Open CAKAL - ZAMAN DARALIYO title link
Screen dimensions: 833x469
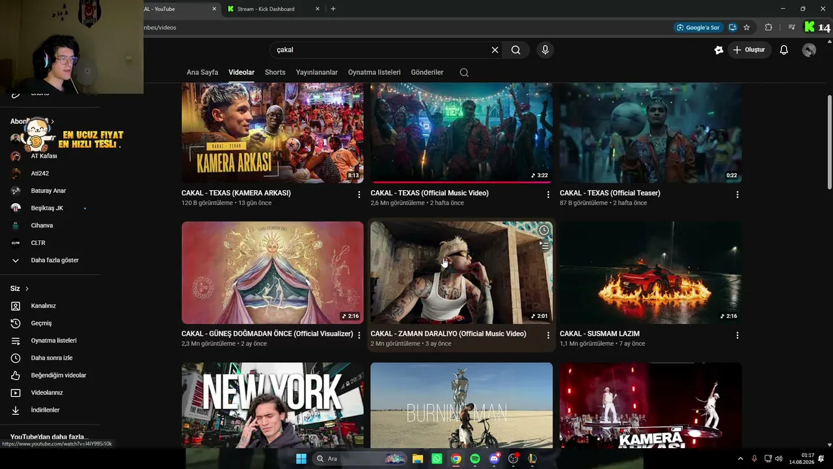click(448, 334)
